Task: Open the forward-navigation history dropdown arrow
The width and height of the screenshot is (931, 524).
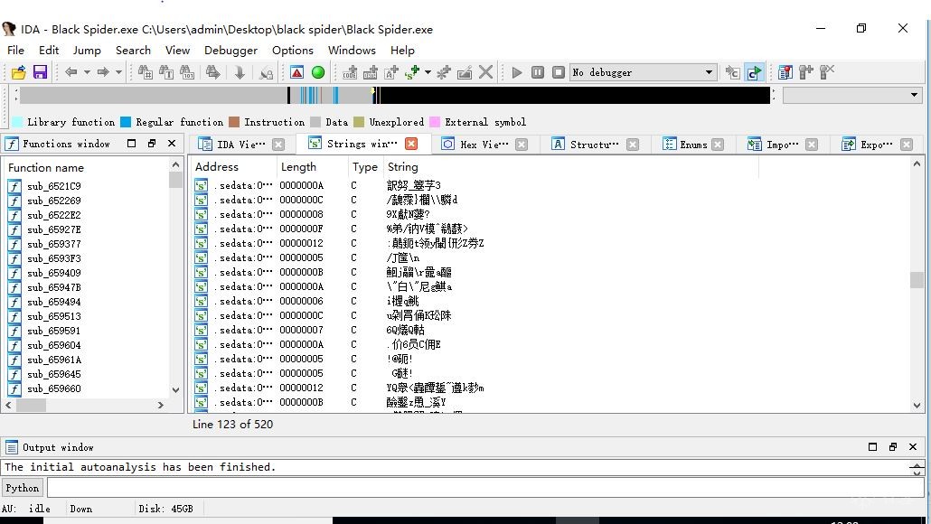Action: (x=118, y=72)
